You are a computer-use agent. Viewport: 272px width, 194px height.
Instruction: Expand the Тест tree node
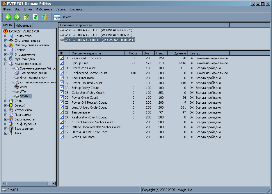click(x=6, y=133)
